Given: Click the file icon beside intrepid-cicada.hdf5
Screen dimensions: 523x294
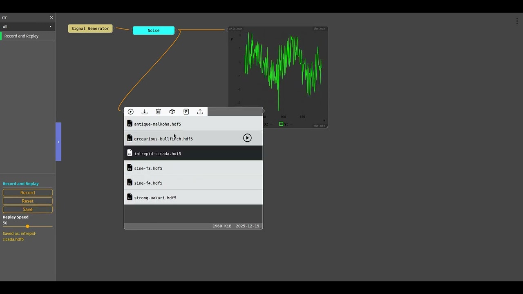Looking at the screenshot, I should 130,153.
